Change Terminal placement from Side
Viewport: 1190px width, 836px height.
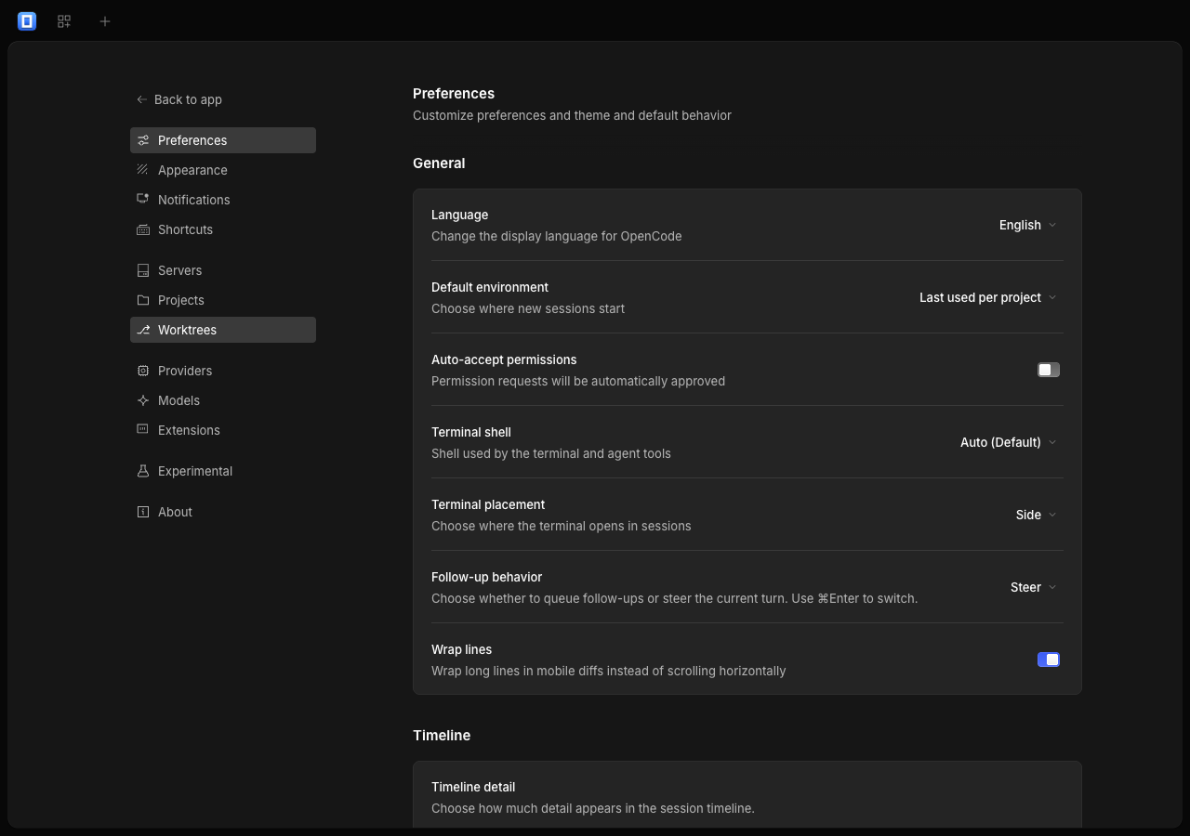click(x=1036, y=515)
